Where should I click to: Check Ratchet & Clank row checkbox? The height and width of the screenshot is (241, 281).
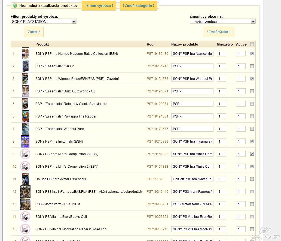252,104
